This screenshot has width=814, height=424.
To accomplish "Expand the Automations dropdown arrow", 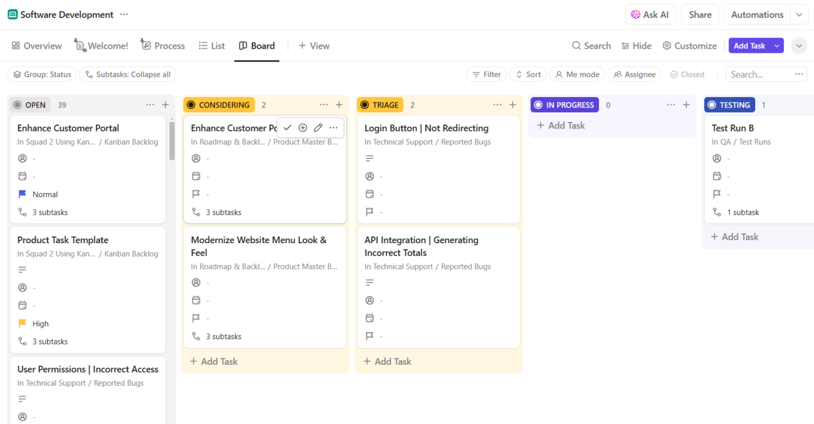I will 799,15.
